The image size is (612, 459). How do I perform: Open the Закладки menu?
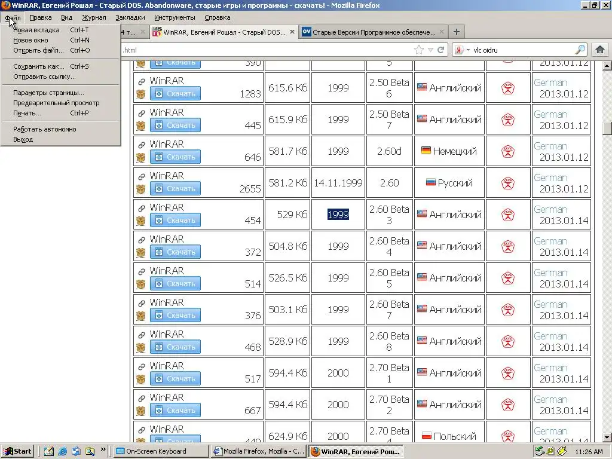(130, 17)
